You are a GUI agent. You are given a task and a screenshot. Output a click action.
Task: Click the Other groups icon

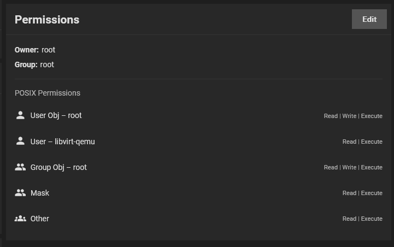pyautogui.click(x=20, y=219)
